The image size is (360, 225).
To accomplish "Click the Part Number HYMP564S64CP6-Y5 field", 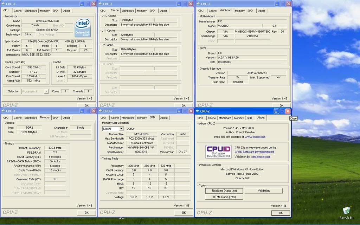I will [141, 148].
